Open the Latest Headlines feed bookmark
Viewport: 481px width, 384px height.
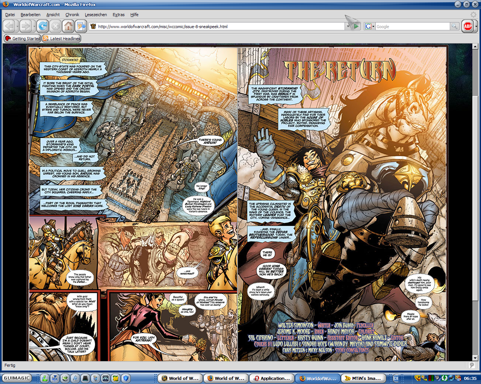click(x=62, y=38)
